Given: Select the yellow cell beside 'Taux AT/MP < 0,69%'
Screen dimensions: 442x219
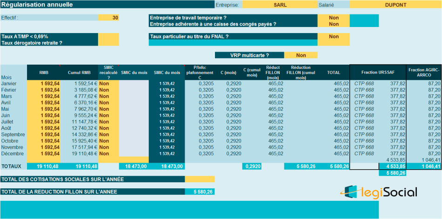Looking at the screenshot, I should pos(108,36).
